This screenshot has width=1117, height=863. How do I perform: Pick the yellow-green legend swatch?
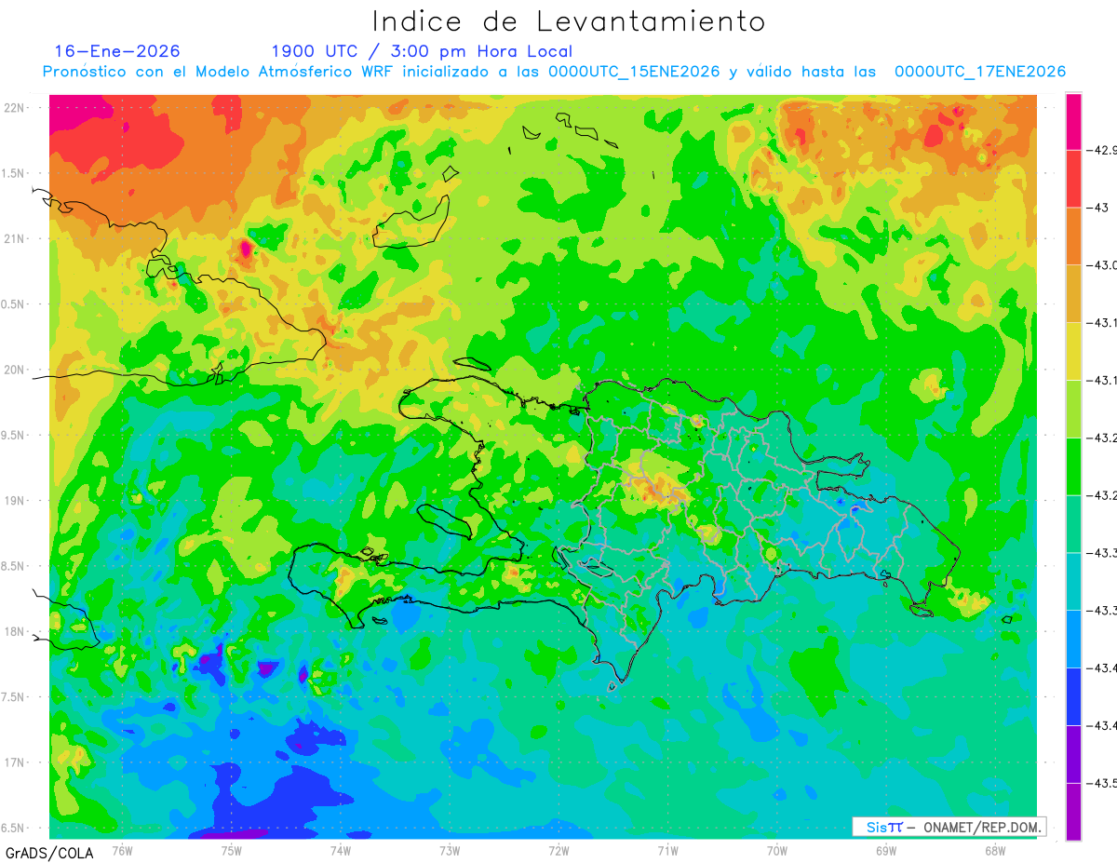point(1073,409)
